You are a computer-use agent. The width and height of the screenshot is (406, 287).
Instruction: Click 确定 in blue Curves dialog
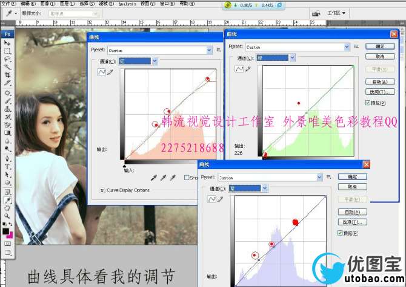pyautogui.click(x=353, y=176)
